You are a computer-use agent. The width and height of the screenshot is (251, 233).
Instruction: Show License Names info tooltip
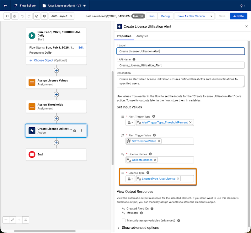tap(150, 154)
